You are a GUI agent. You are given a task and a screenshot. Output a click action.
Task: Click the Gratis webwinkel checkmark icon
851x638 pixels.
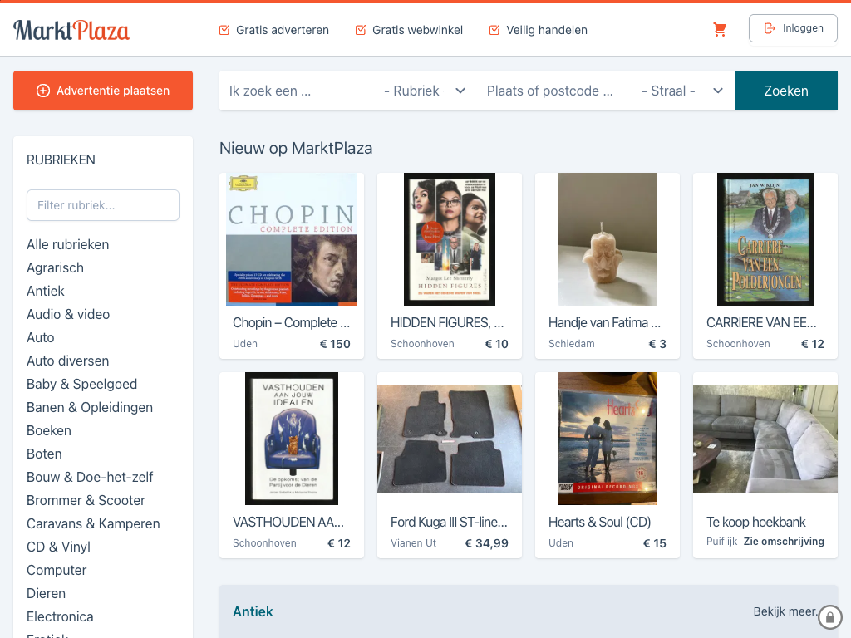(x=360, y=30)
